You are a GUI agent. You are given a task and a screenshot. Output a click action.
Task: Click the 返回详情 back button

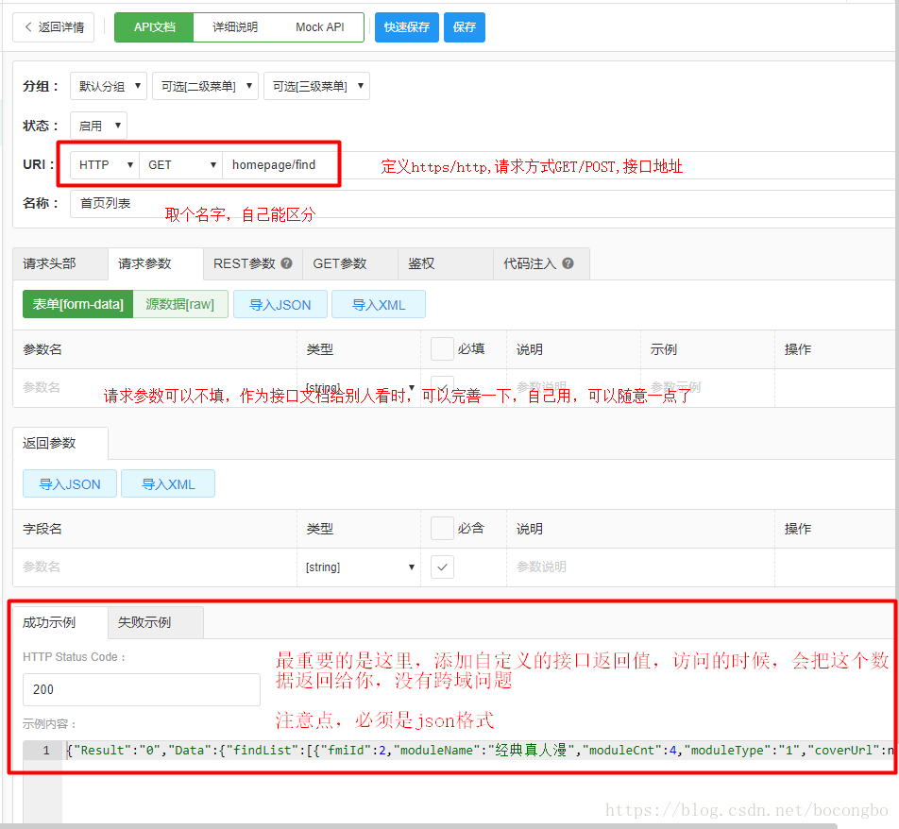[x=54, y=27]
